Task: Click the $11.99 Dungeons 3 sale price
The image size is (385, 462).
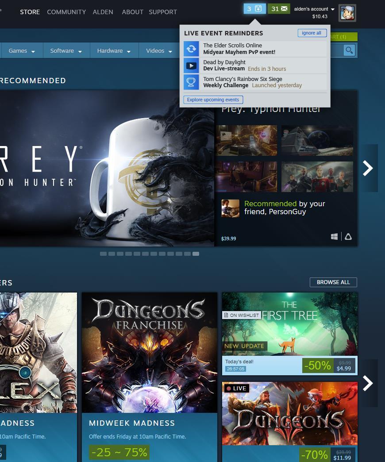Action: [342, 458]
